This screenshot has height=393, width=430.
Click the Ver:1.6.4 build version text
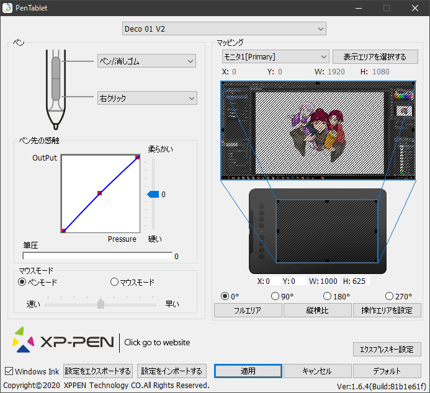click(x=382, y=386)
